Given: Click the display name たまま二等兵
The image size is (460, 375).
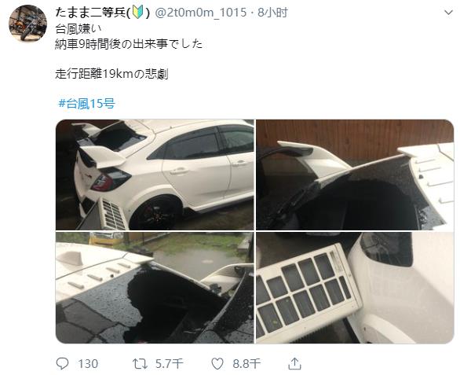Looking at the screenshot, I should click(90, 13).
